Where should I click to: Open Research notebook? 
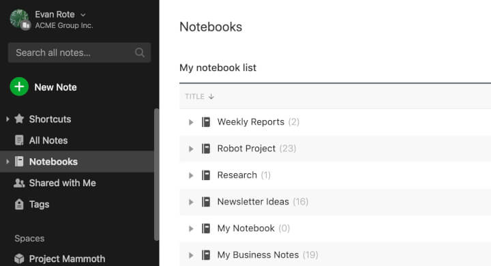click(x=237, y=175)
